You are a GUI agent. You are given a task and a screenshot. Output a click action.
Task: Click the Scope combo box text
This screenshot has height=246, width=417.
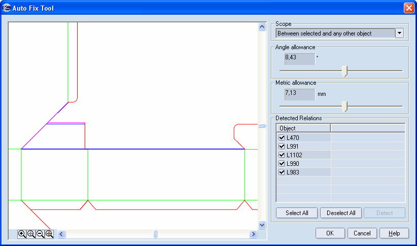click(335, 33)
